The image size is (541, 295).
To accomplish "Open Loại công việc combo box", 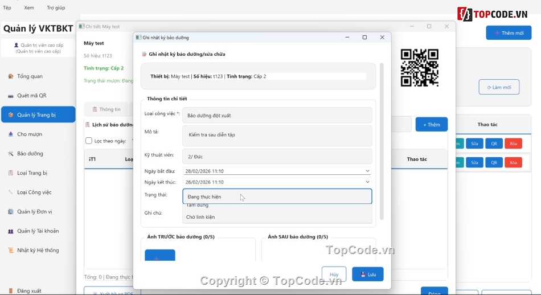I will 277,115.
